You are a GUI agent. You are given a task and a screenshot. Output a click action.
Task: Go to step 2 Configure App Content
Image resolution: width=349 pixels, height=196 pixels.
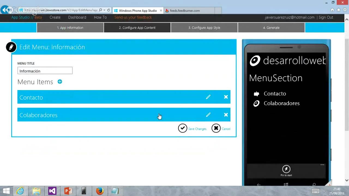point(137,27)
